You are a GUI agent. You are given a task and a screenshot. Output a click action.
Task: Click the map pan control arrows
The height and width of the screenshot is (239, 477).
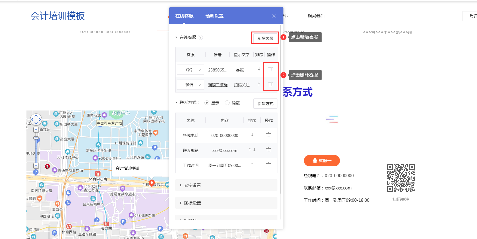(36, 119)
